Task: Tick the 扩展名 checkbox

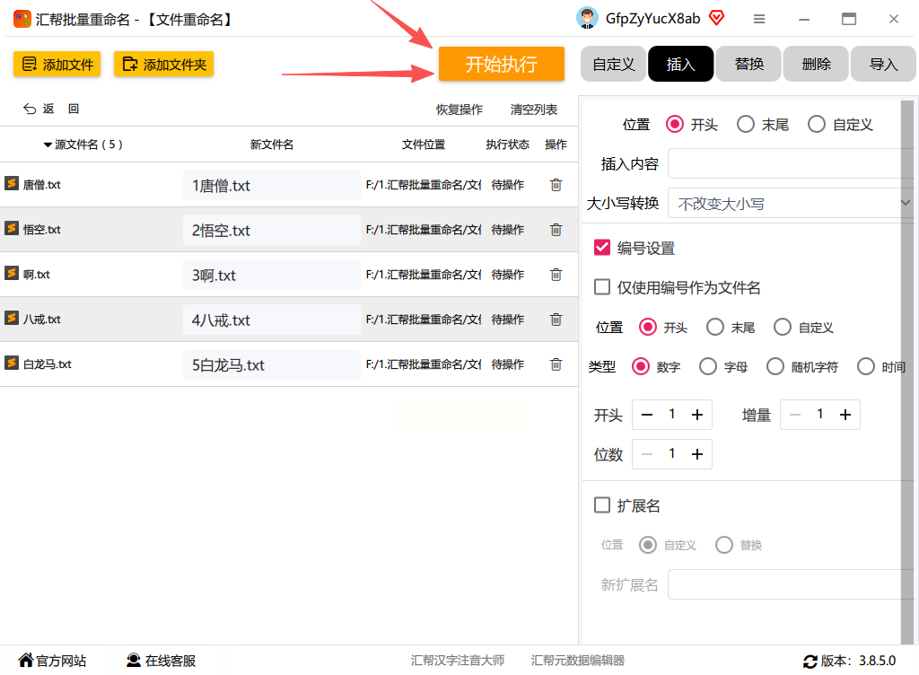Action: click(602, 505)
